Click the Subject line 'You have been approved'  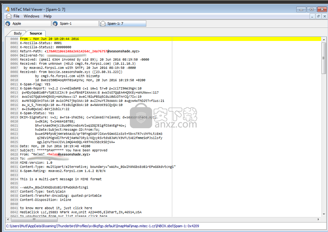64,150
